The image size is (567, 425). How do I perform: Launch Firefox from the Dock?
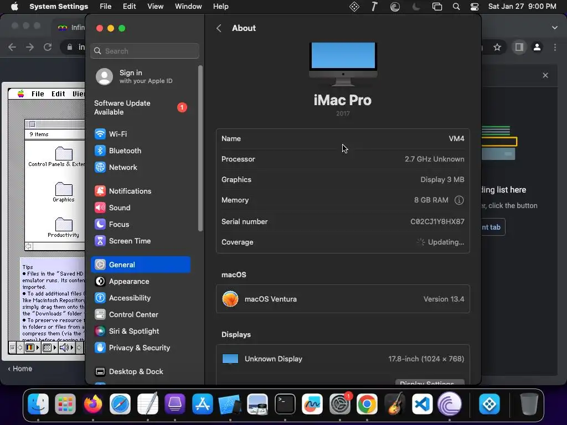[x=93, y=403]
